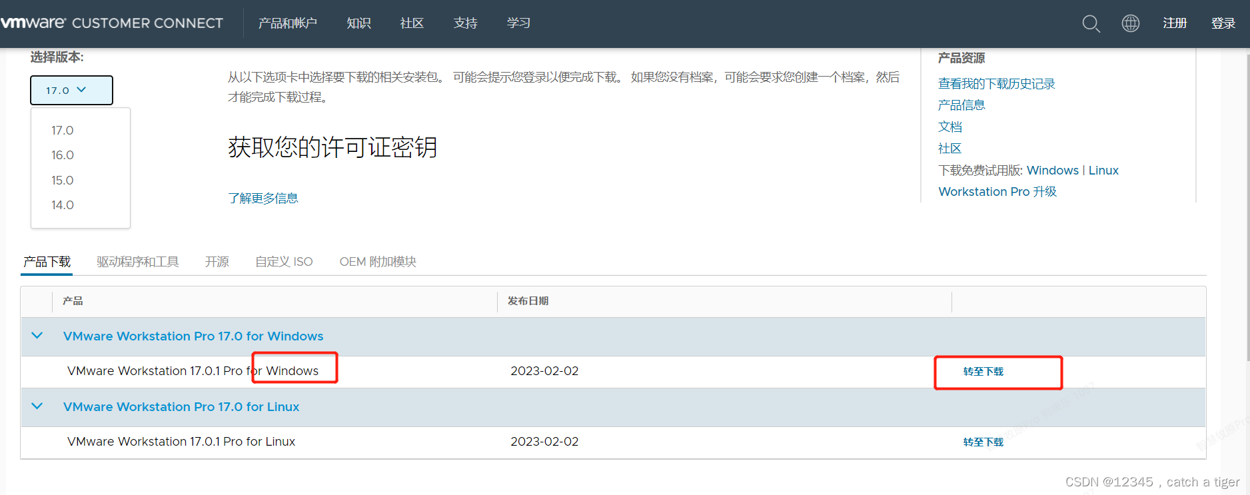Click 转至下载 for the Windows version

click(x=983, y=372)
